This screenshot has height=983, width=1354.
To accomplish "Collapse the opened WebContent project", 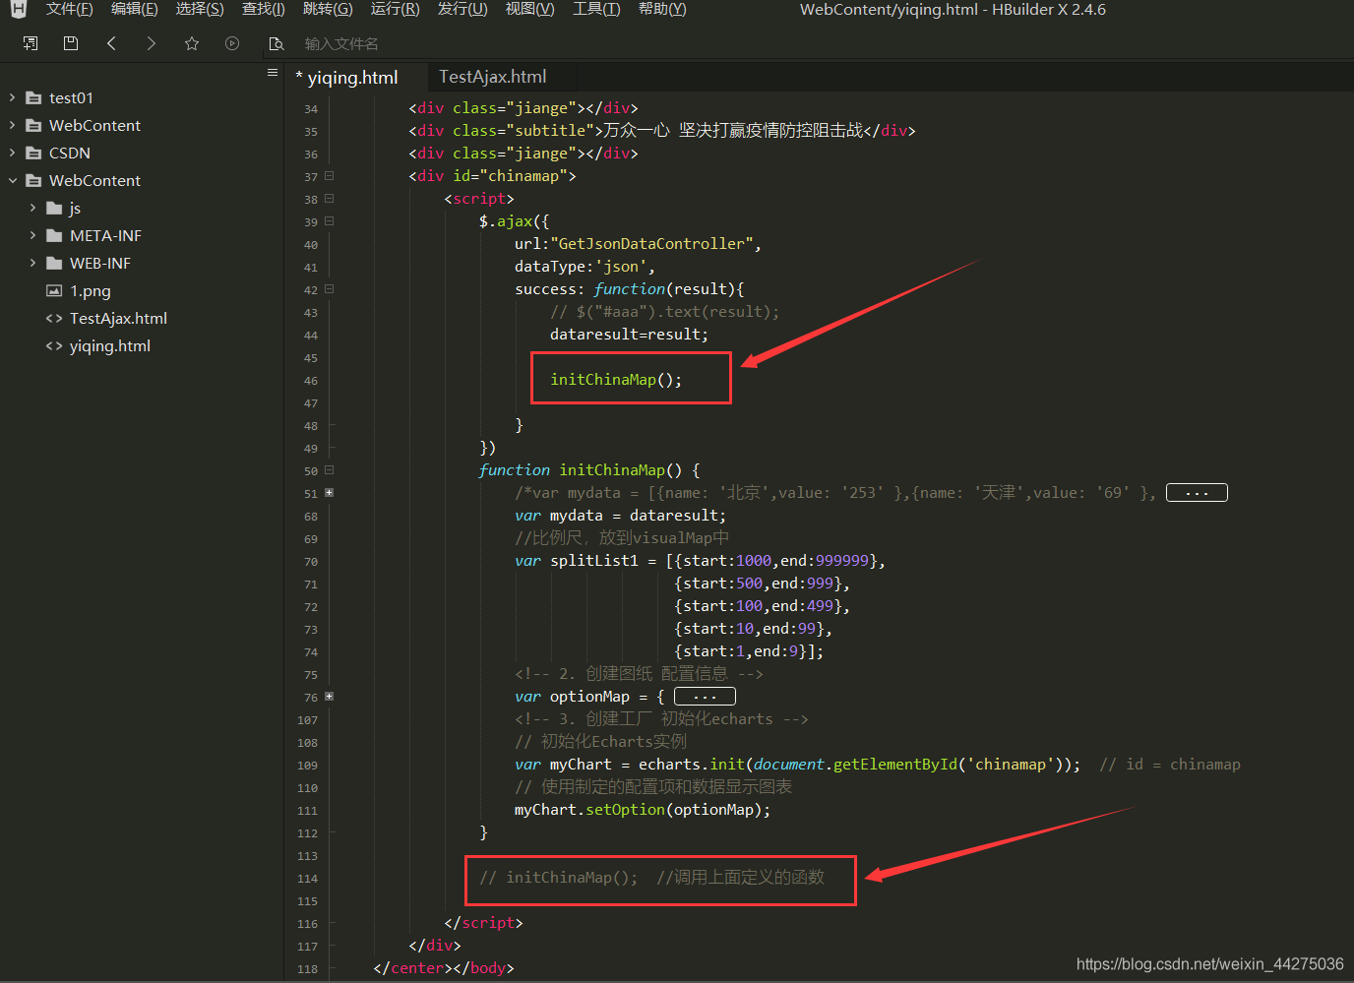I will click(12, 181).
